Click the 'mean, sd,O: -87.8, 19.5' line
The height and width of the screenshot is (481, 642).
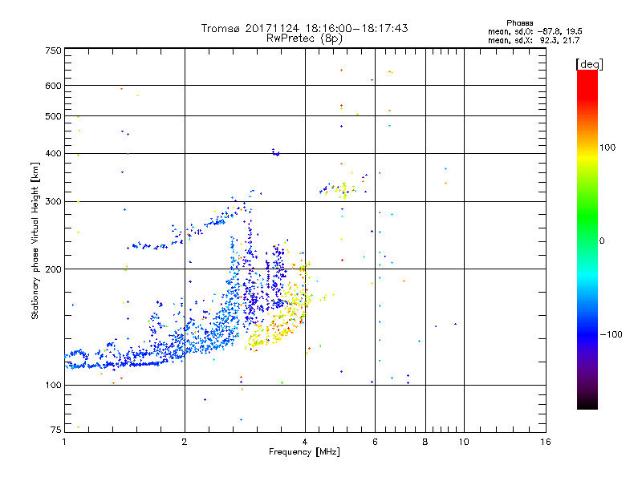[534, 31]
